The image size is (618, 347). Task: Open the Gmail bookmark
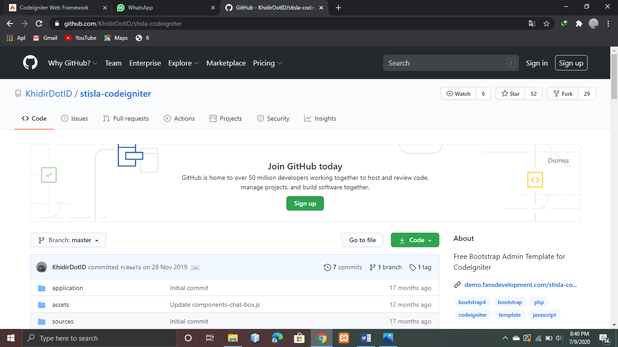click(x=45, y=38)
